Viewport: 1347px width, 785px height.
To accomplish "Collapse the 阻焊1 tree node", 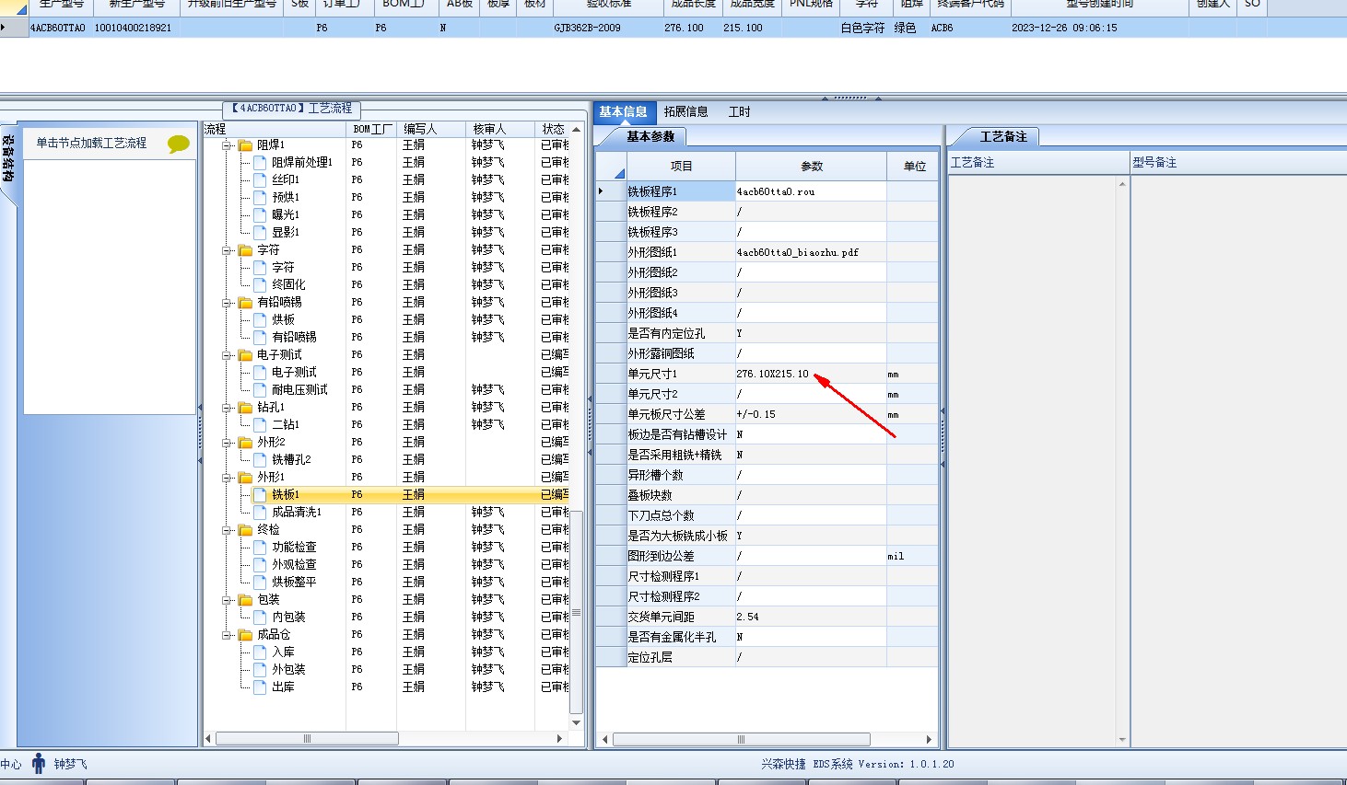I will click(227, 145).
